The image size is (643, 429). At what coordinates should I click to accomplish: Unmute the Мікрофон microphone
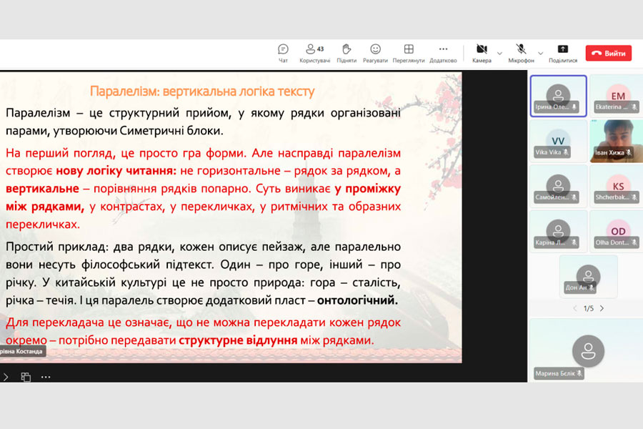click(521, 53)
